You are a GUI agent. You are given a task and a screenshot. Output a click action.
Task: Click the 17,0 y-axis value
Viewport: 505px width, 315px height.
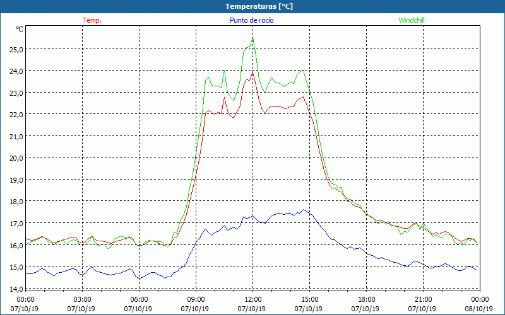click(x=16, y=223)
